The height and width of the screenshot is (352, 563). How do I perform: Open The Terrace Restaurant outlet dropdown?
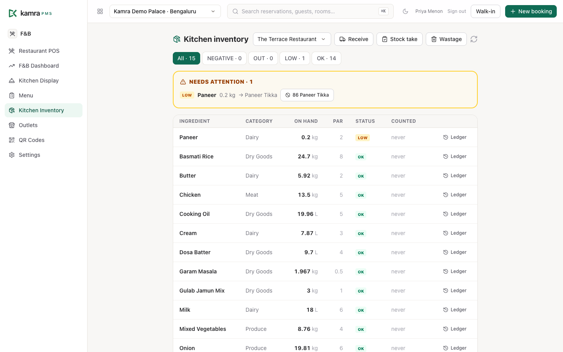(x=292, y=39)
